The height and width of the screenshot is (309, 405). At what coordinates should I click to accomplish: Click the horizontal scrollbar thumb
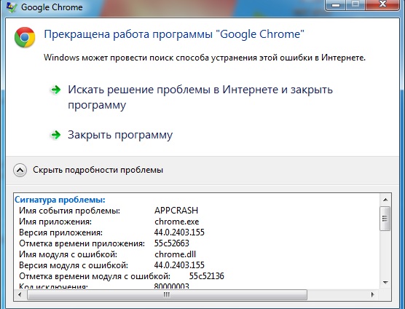point(167,294)
